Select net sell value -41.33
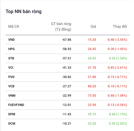Screen dimensions: 134x131 coord(67,68)
